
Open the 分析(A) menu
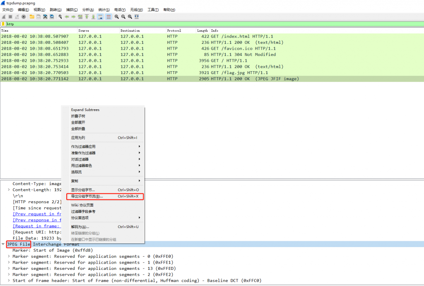[88, 10]
